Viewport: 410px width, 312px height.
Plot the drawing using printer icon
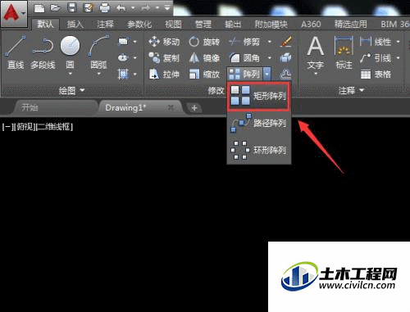tap(105, 8)
